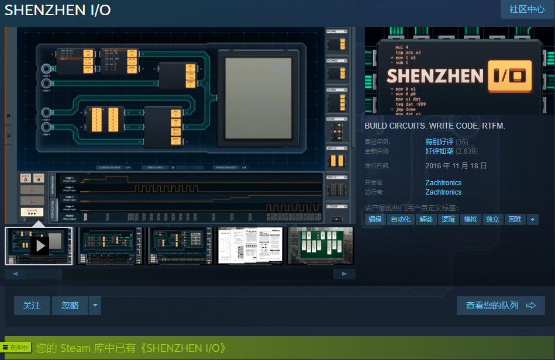Viewport: 555px width, 360px height.
Task: Click the right arrow of thumbnail strip
Action: pos(344,274)
